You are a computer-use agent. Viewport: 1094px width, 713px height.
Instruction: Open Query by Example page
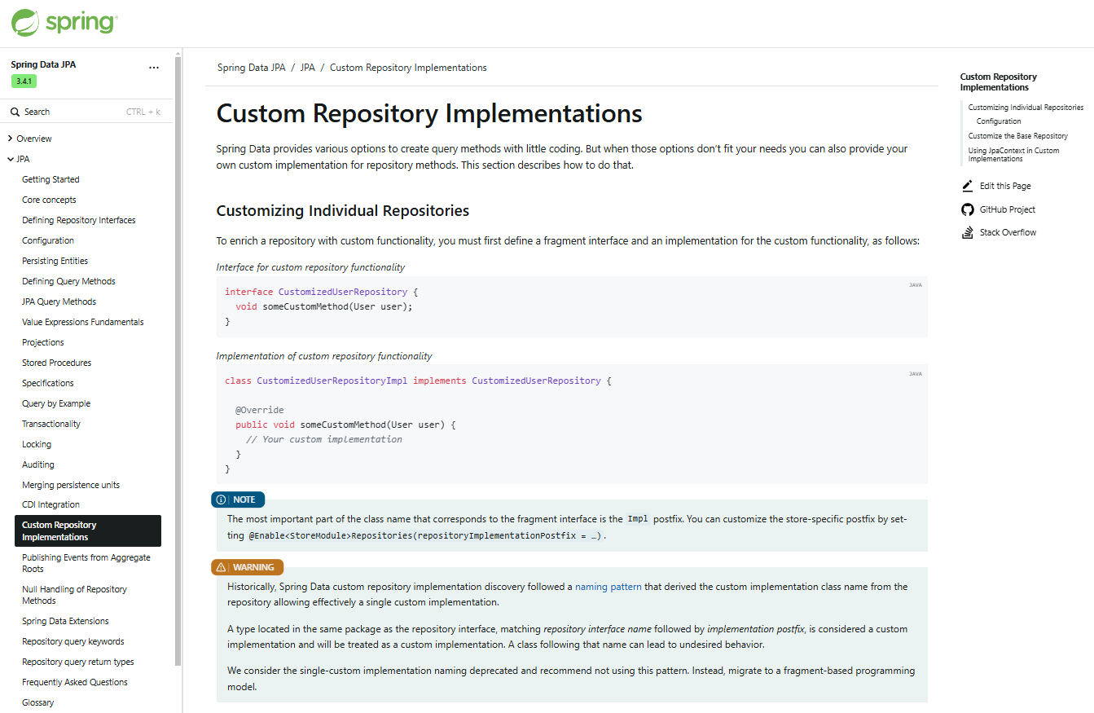56,403
